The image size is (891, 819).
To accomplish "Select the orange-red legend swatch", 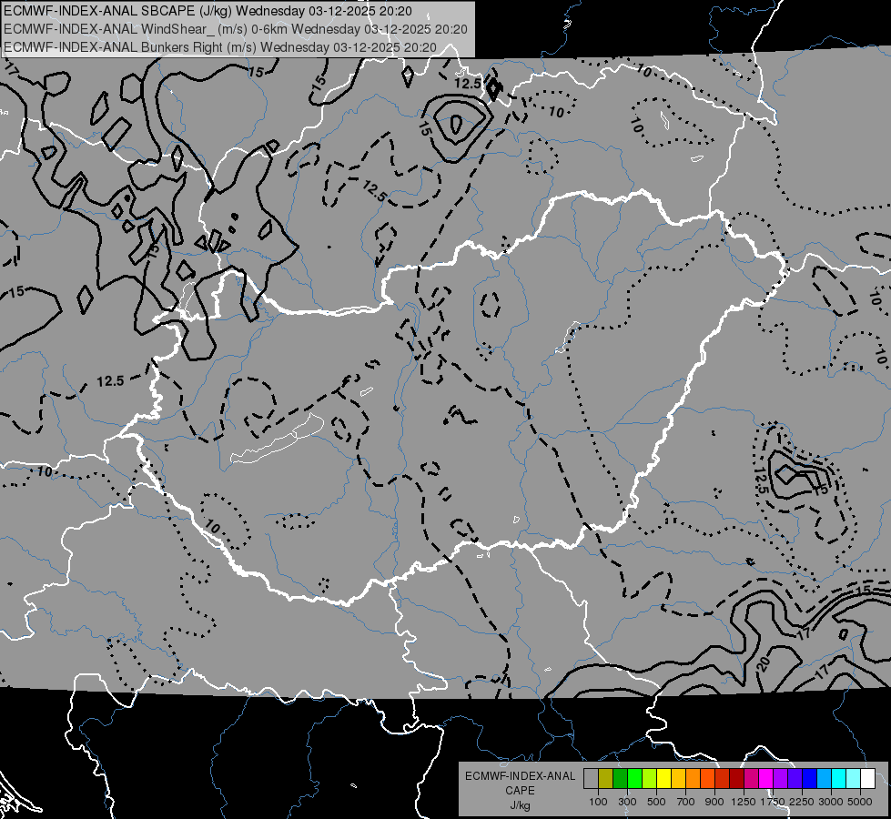I will [707, 778].
